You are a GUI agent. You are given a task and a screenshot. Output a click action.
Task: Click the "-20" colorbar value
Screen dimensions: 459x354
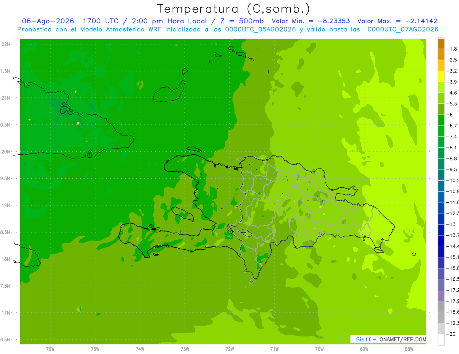[451, 334]
